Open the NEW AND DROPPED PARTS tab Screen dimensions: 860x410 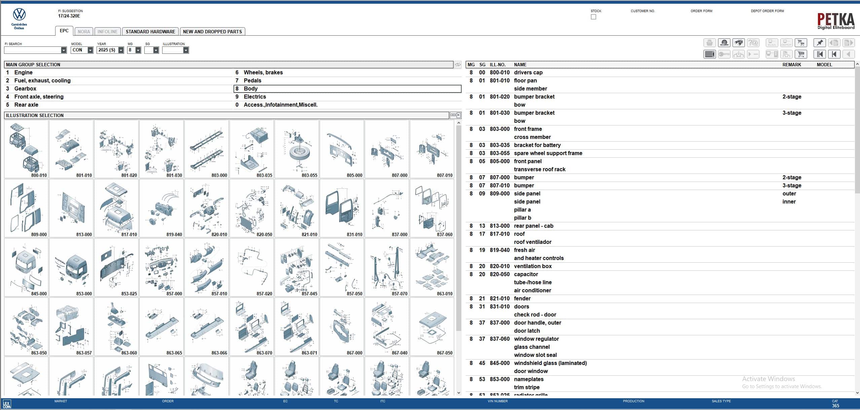212,32
